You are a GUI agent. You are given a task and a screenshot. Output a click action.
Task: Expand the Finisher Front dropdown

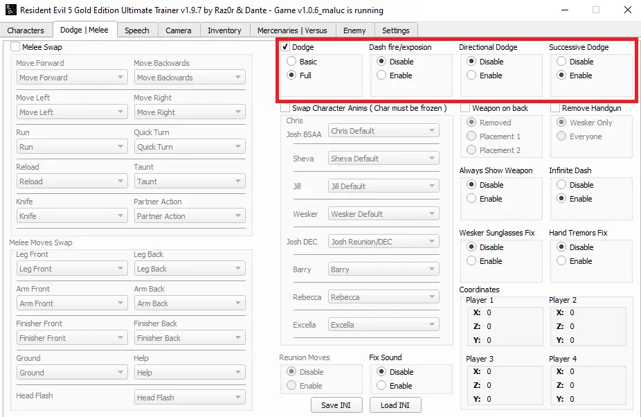(72, 338)
